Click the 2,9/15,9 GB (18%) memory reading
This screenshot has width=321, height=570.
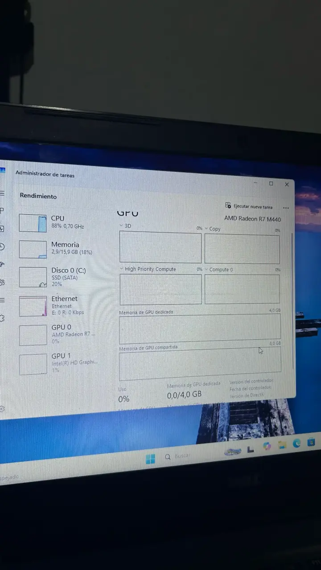tap(72, 252)
